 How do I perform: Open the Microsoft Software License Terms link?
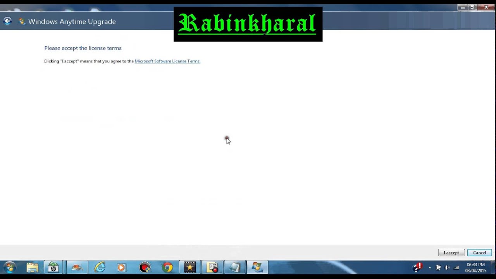pos(167,61)
